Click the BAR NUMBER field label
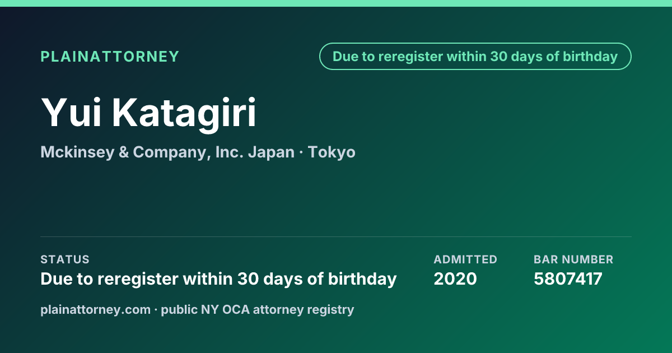 point(573,259)
